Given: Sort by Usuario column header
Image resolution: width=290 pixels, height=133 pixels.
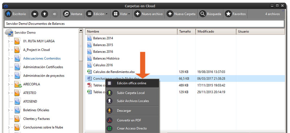Looking at the screenshot, I should click(260, 31).
